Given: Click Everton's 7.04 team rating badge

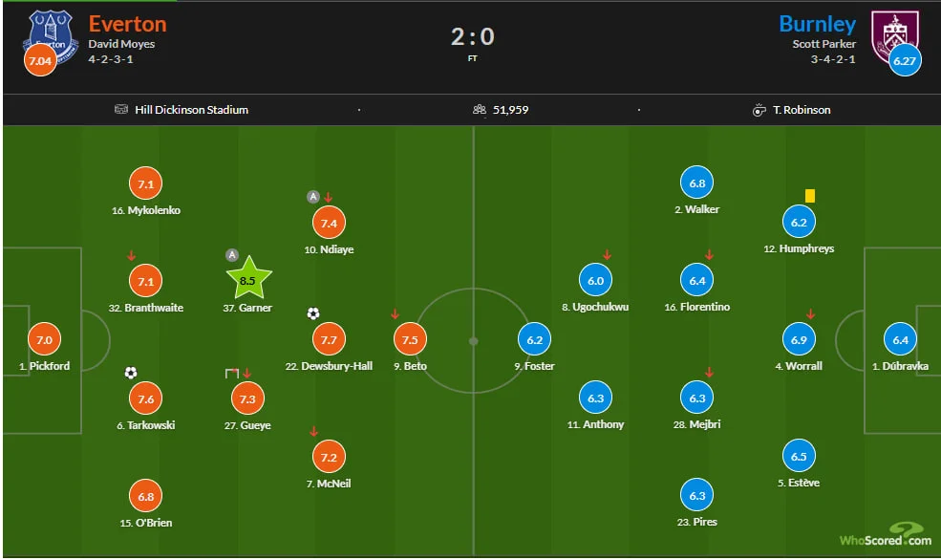Looking at the screenshot, I should 39,61.
